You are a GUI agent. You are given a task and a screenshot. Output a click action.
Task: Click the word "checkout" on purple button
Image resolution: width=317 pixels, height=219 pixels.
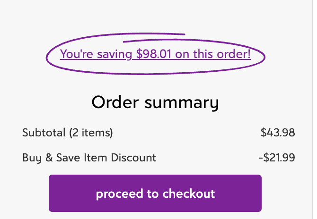pos(189,194)
